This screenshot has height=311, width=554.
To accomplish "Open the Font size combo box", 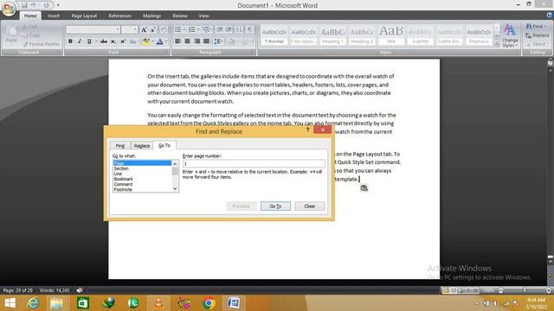I will click(x=129, y=29).
